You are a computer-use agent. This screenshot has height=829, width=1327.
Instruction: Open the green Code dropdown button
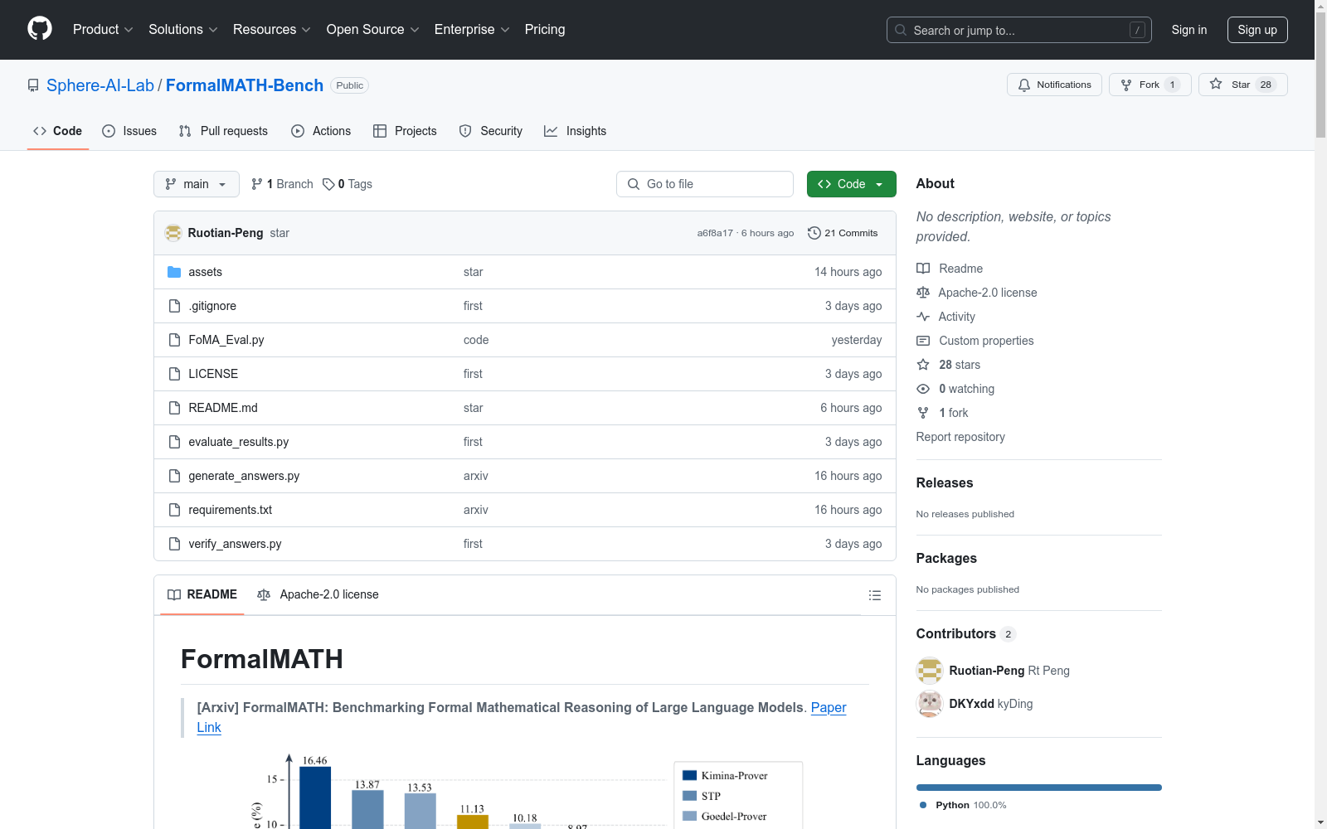tap(851, 184)
